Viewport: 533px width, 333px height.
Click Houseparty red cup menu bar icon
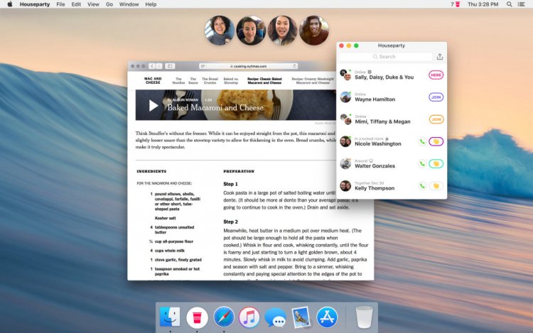point(457,4)
